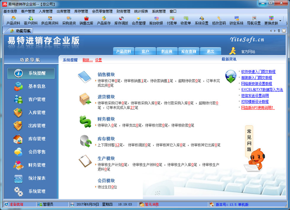
Task: Click the 刷新 link
Action: (87, 60)
